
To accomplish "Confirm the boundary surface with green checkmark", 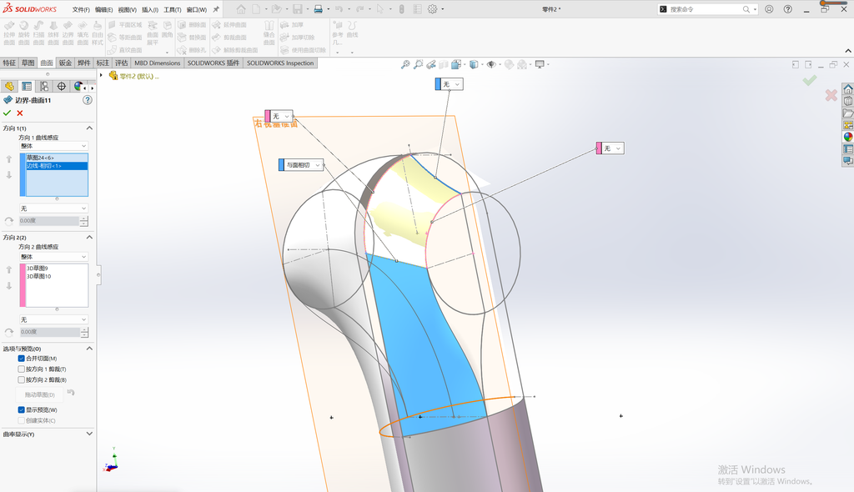I will pyautogui.click(x=7, y=113).
